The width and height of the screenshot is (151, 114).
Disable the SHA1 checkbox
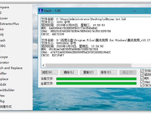[142, 82]
